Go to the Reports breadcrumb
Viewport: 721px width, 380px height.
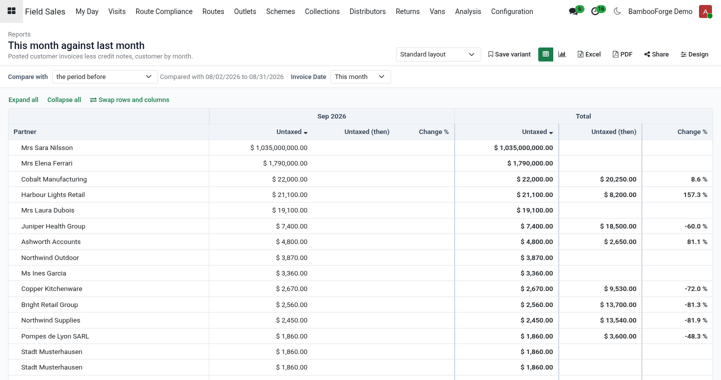19,34
